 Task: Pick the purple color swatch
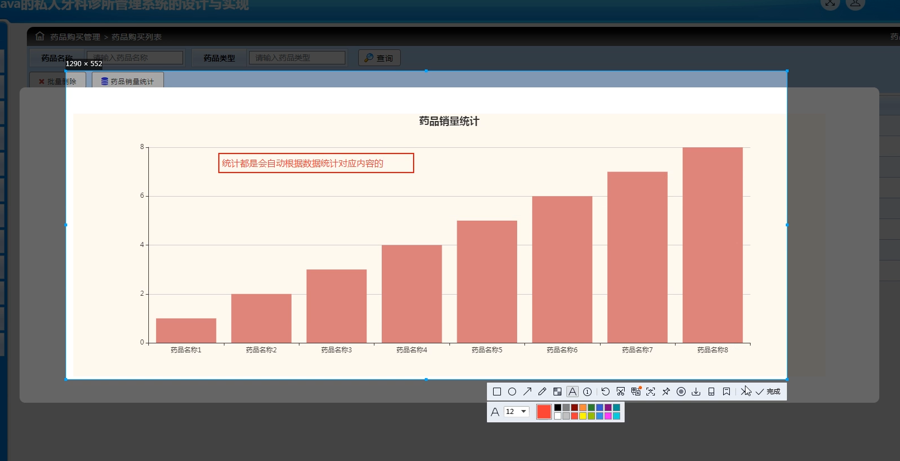pos(608,408)
